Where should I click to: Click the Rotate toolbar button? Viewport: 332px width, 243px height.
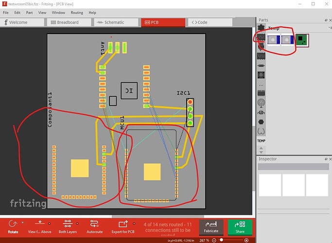[x=13, y=226]
